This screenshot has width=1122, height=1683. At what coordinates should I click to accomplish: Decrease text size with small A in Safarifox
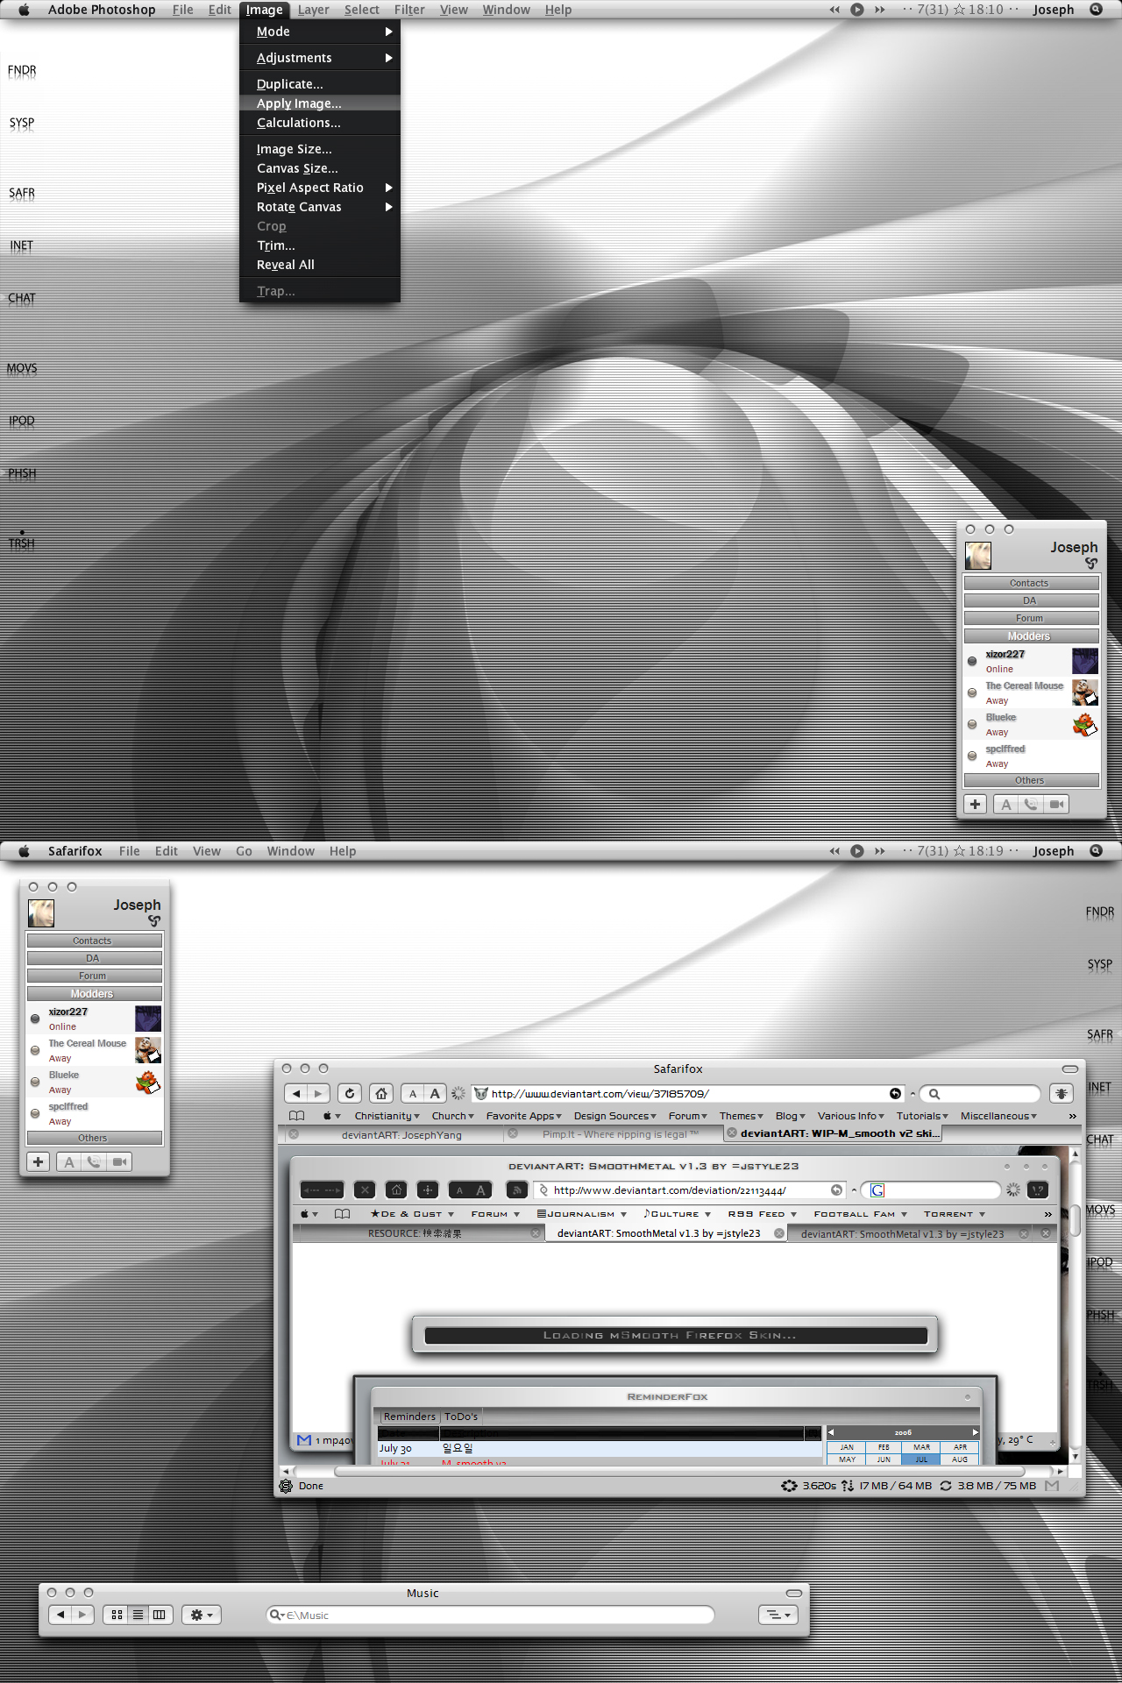click(x=413, y=1093)
